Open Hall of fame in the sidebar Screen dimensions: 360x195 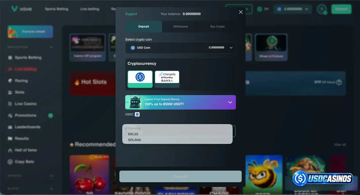point(25,150)
